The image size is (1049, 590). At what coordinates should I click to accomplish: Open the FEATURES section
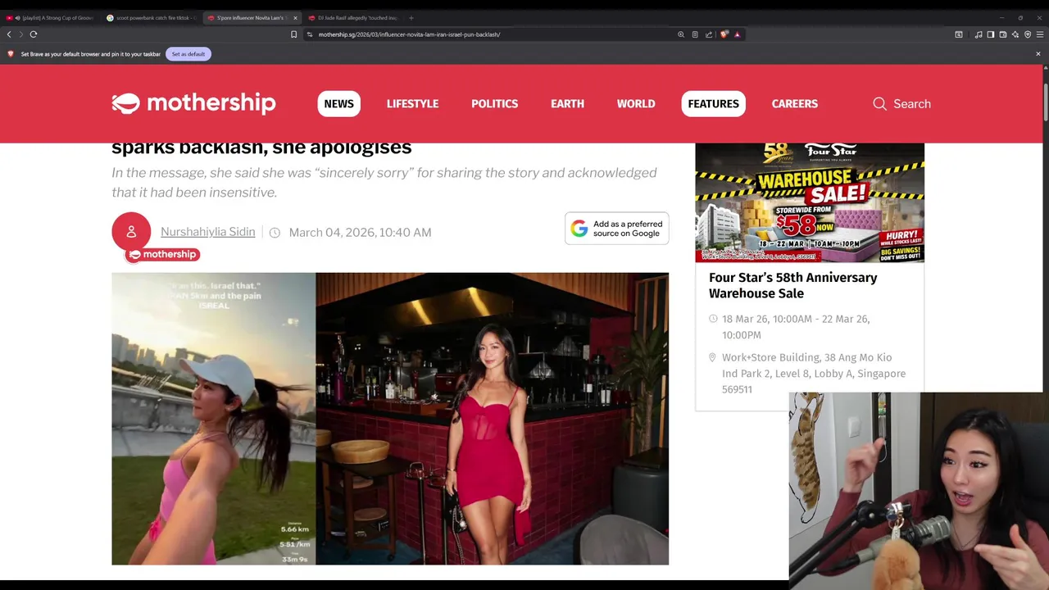pos(713,104)
